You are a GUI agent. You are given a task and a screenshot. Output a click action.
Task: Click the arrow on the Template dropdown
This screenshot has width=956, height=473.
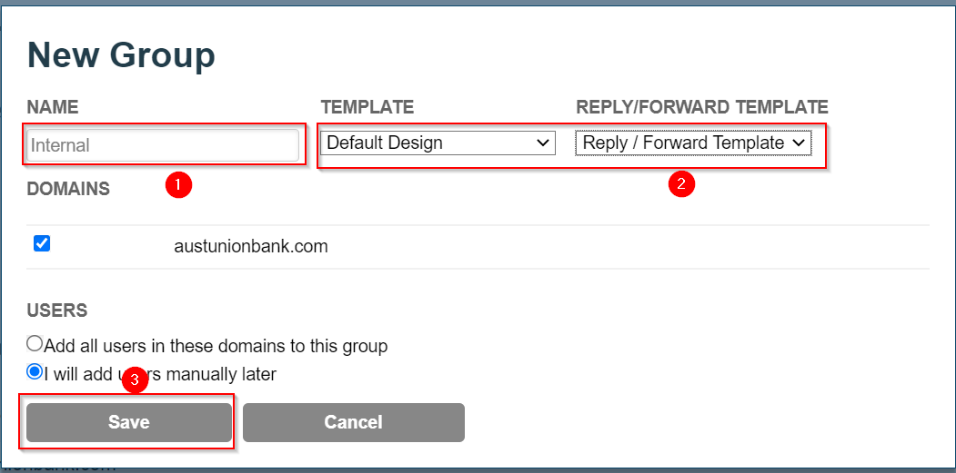543,143
